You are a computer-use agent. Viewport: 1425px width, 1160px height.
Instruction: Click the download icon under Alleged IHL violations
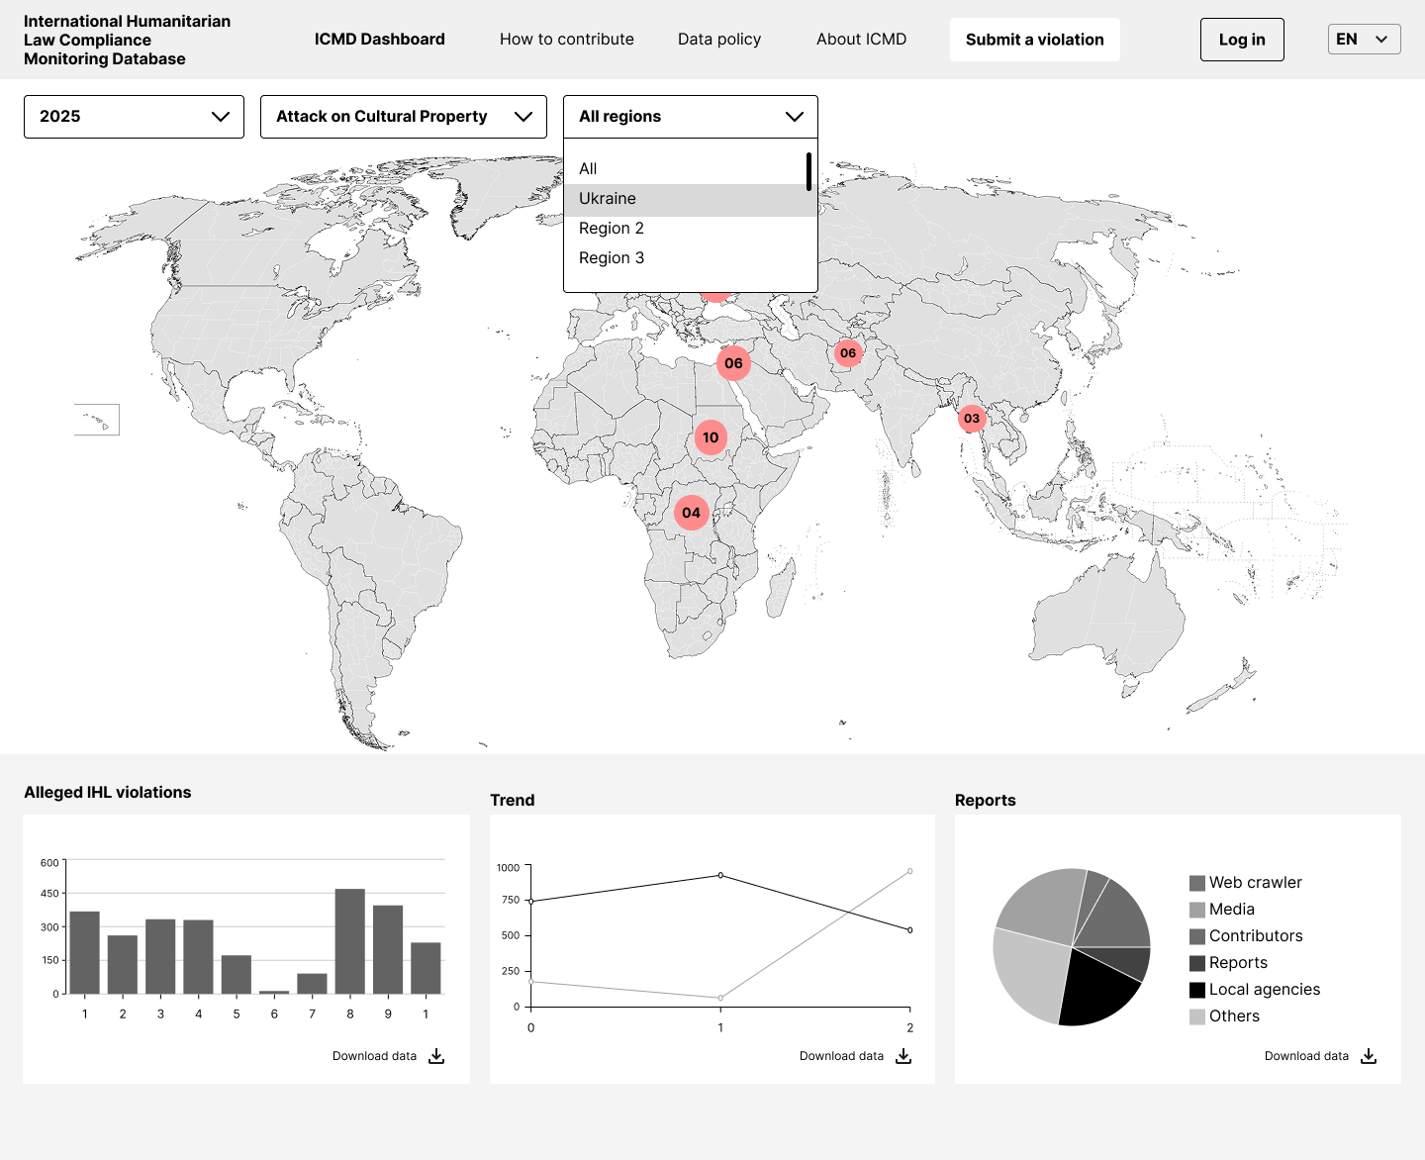click(x=435, y=1056)
